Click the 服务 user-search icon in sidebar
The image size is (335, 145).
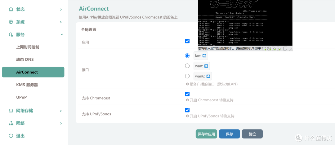pyautogui.click(x=11, y=35)
